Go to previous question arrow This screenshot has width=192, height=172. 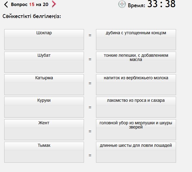pos(6,5)
